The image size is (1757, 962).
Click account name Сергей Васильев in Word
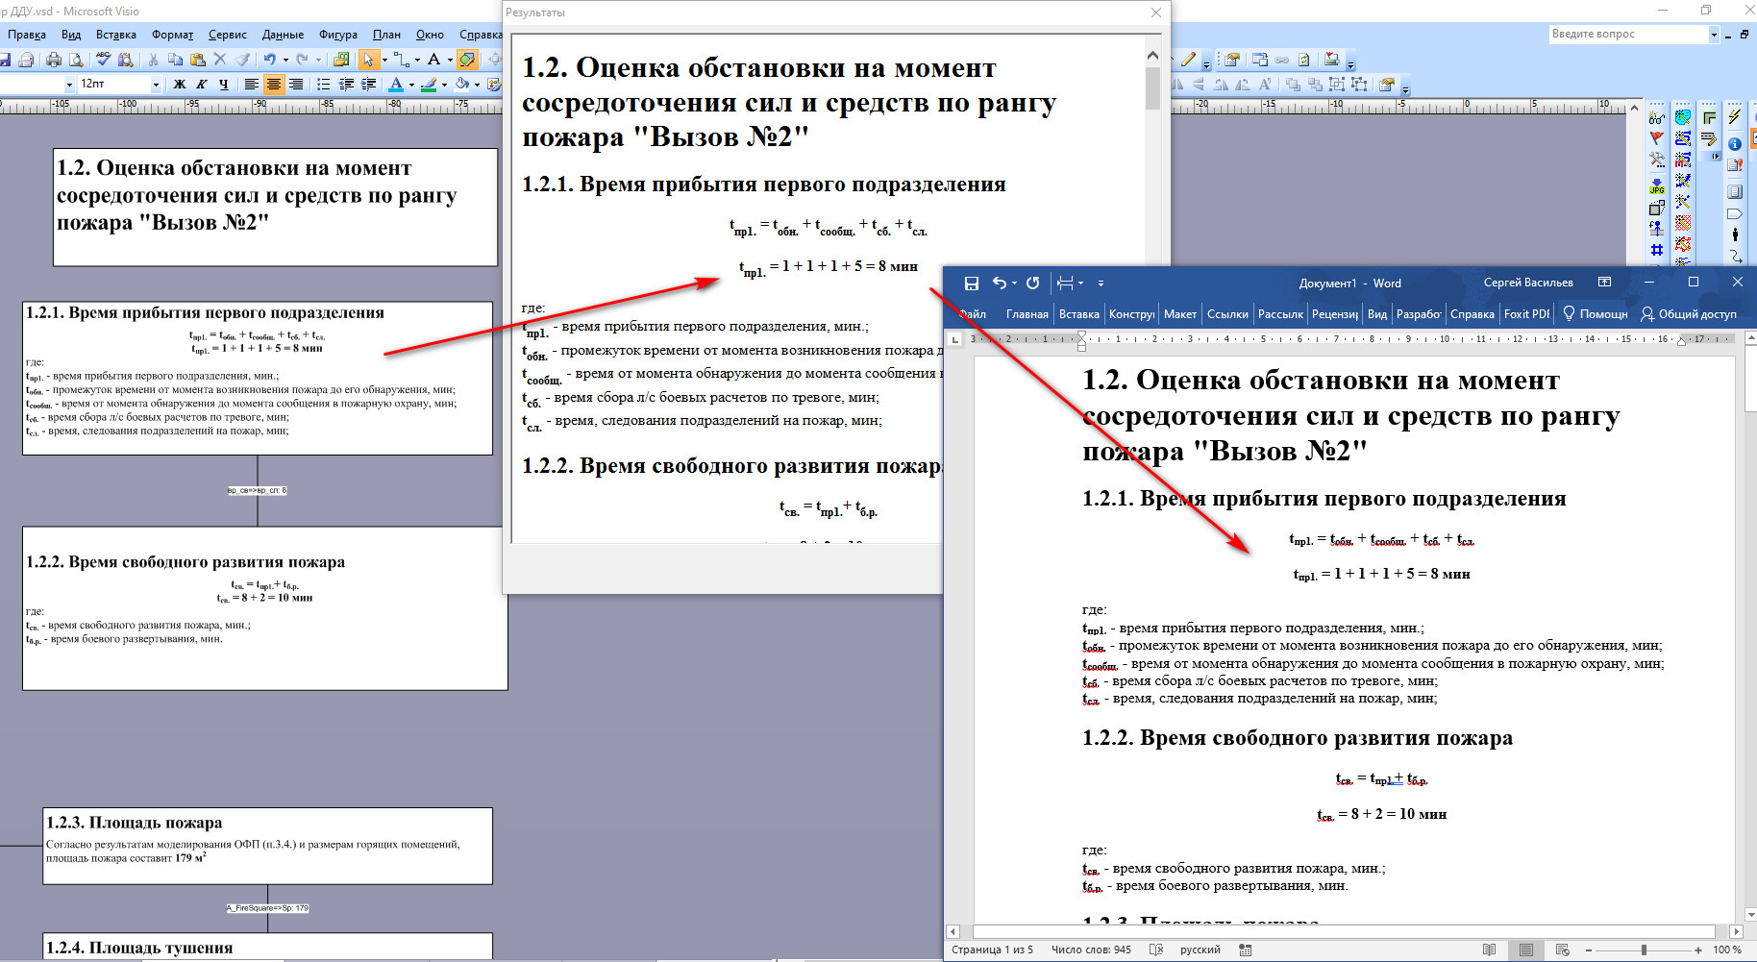pyautogui.click(x=1528, y=283)
